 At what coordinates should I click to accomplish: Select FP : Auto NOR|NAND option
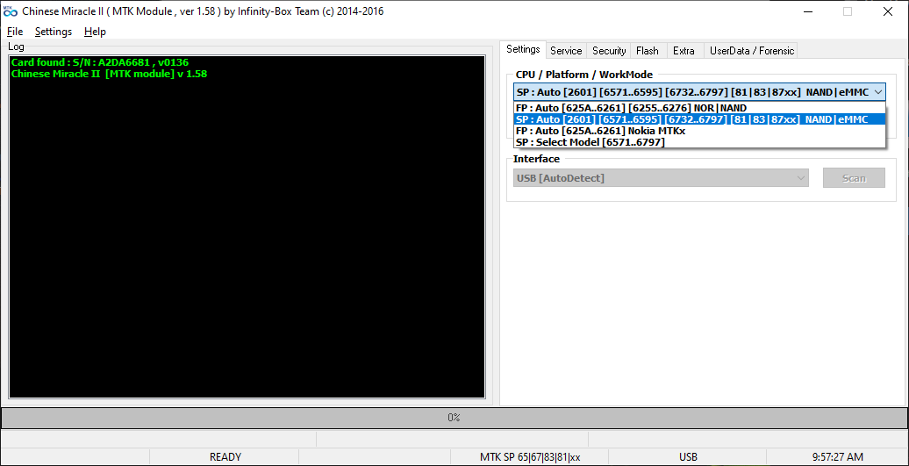click(699, 108)
